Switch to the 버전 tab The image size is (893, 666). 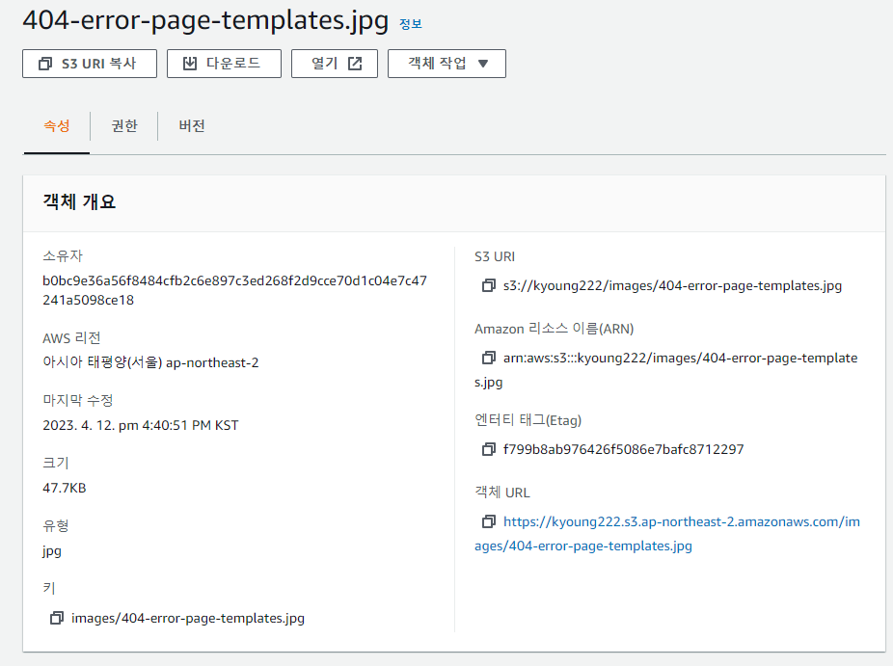pos(192,126)
